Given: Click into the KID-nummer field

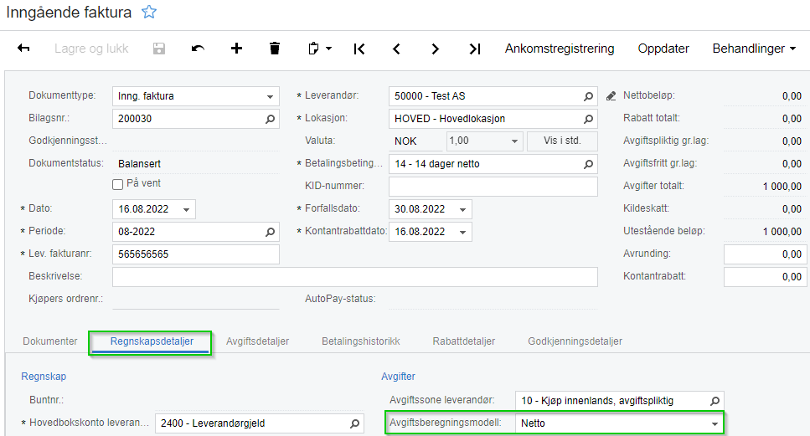Looking at the screenshot, I should (493, 187).
